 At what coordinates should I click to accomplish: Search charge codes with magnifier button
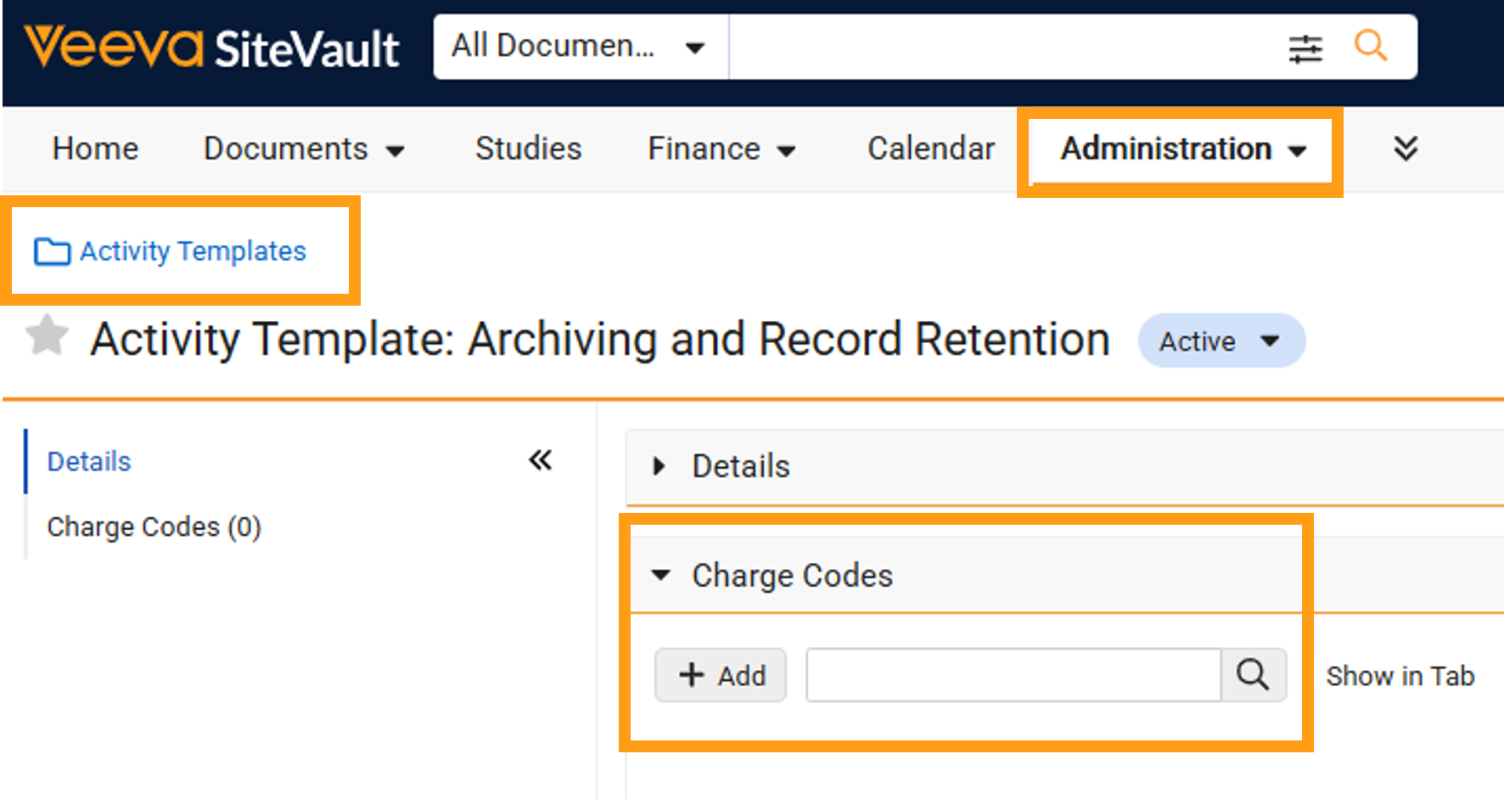[x=1254, y=675]
